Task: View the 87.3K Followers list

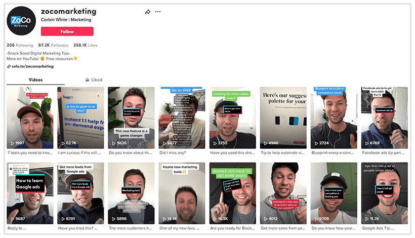Action: pos(52,45)
